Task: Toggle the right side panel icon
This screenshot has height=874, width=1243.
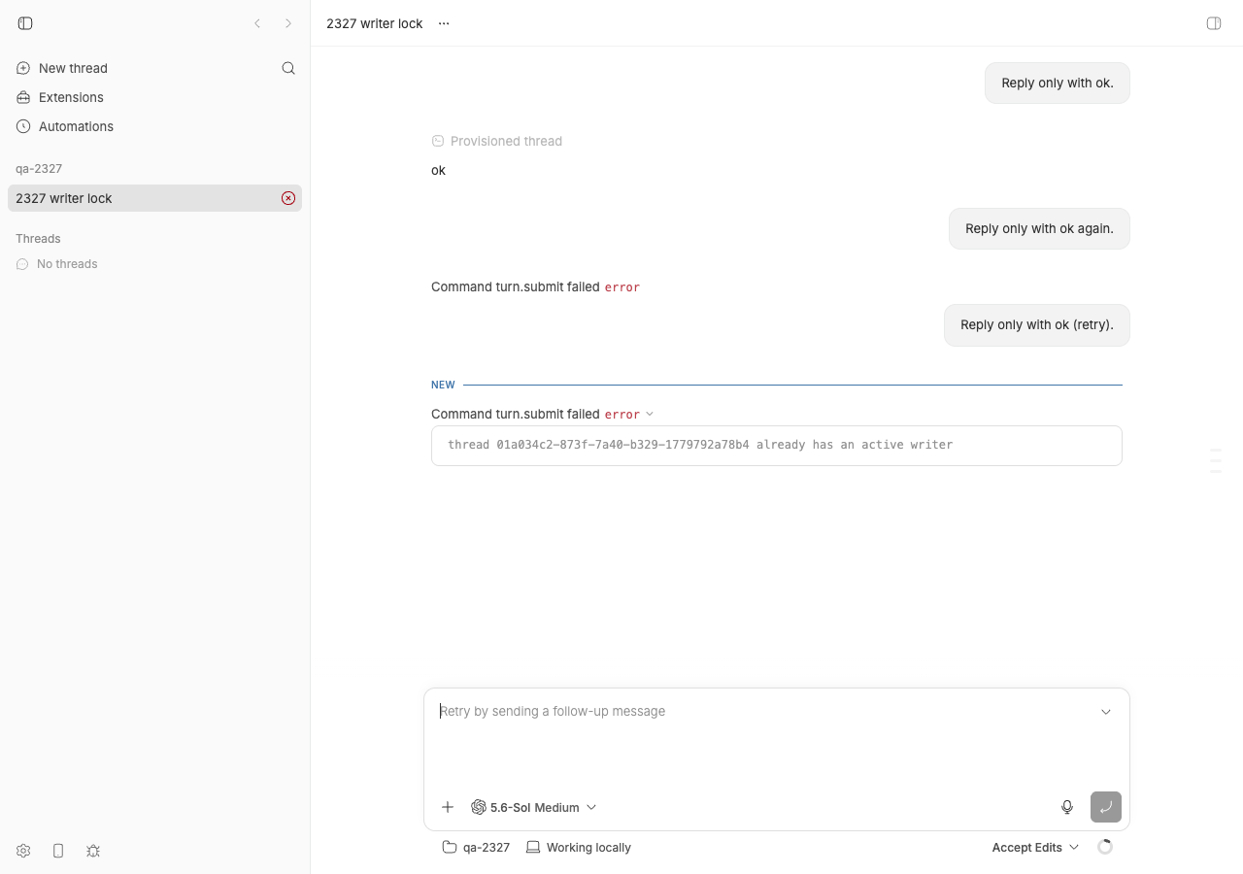Action: pos(1214,23)
